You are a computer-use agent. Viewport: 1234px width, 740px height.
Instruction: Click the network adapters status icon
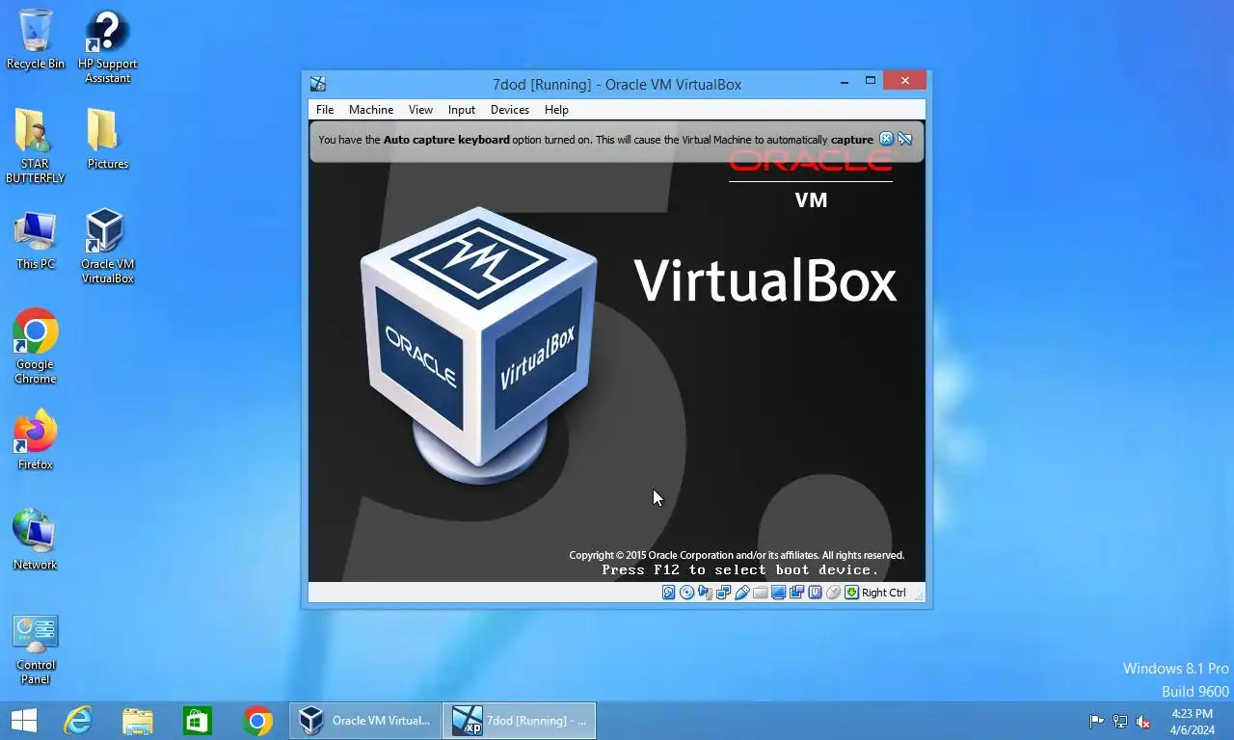(723, 593)
